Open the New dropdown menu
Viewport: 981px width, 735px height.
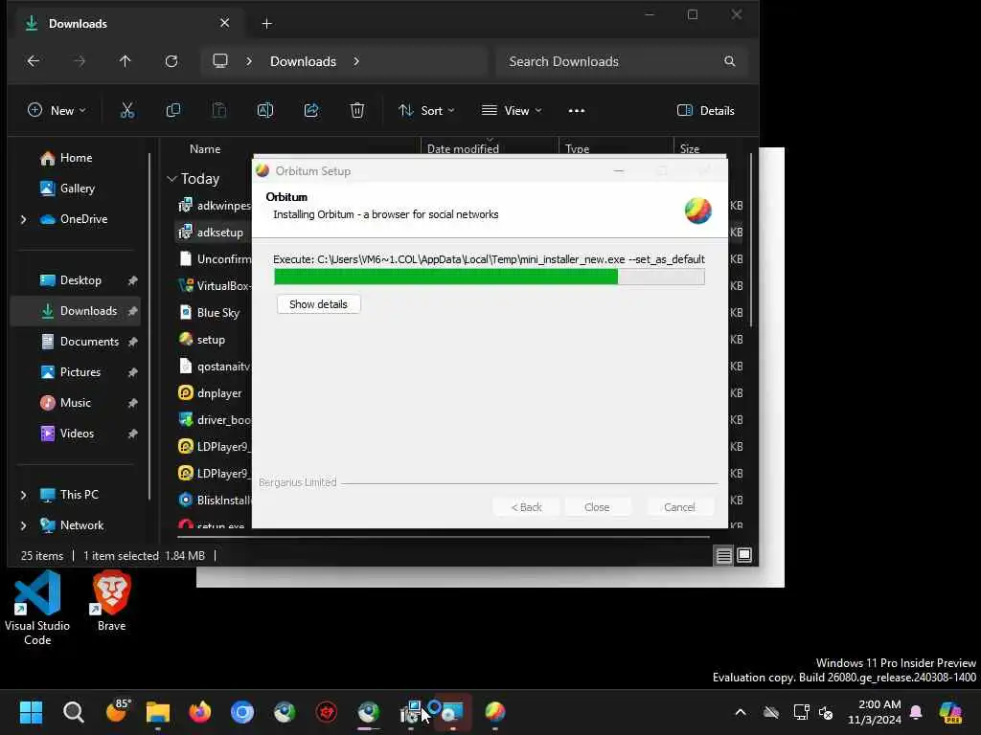point(57,111)
